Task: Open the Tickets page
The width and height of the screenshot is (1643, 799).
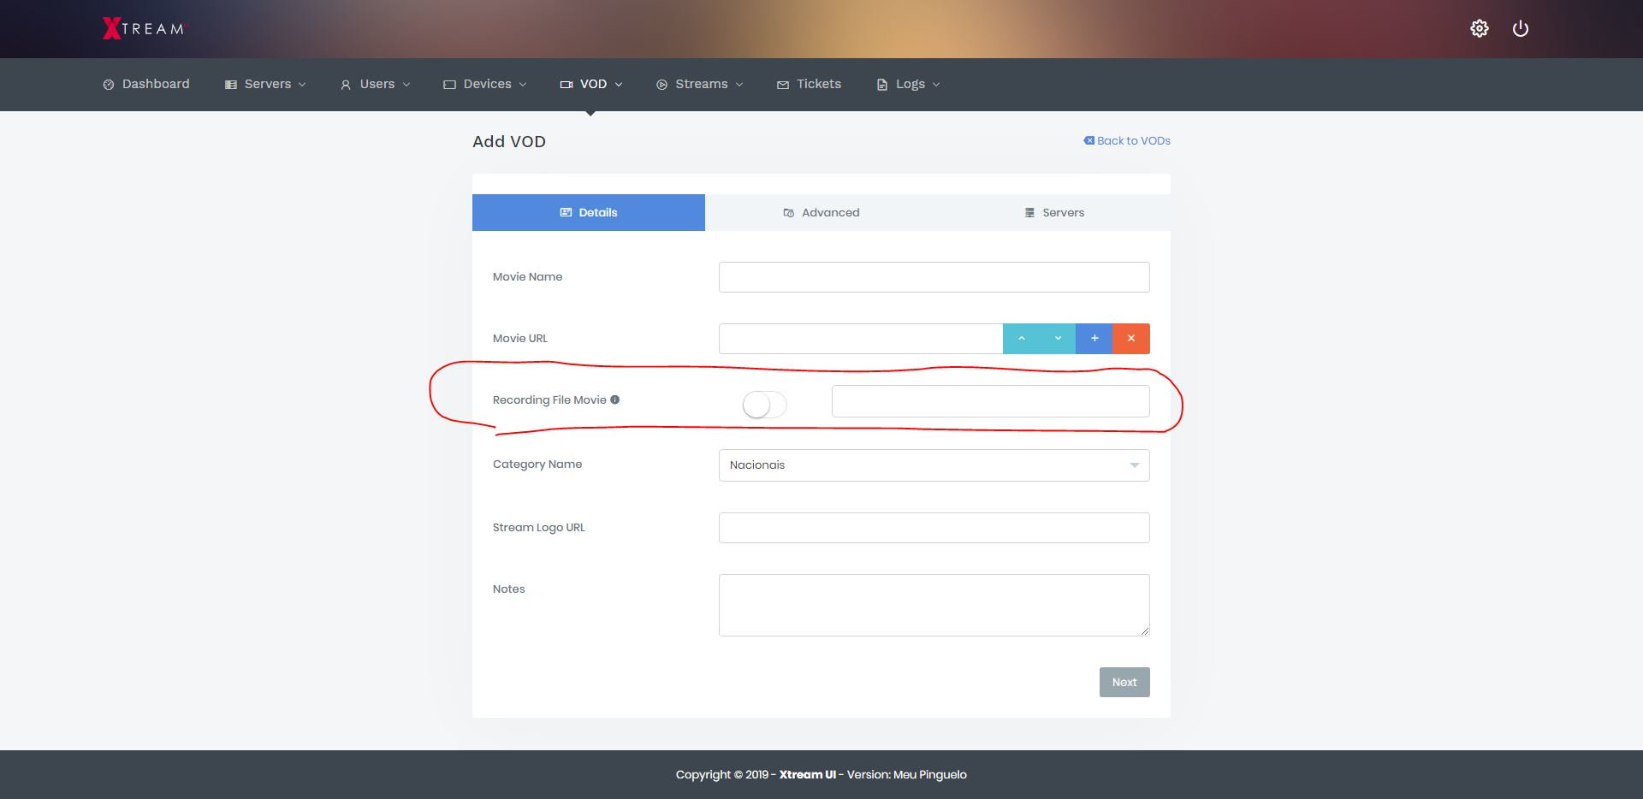Action: 809,84
